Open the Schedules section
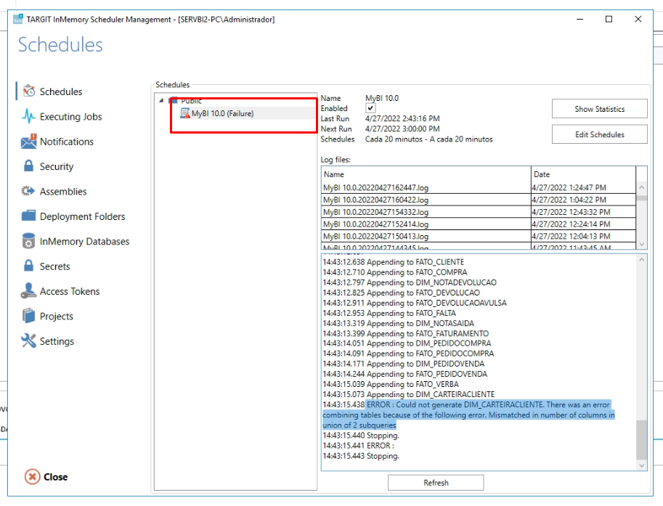The height and width of the screenshot is (506, 663). click(60, 91)
